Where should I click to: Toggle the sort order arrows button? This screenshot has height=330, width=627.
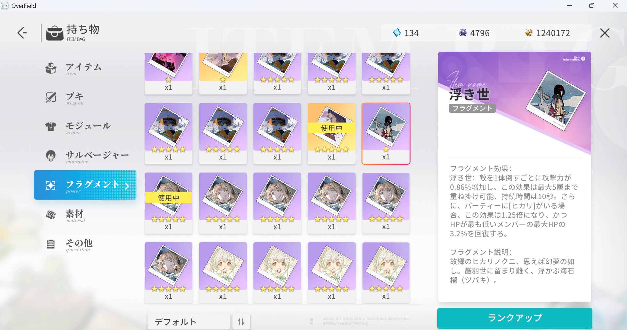241,322
